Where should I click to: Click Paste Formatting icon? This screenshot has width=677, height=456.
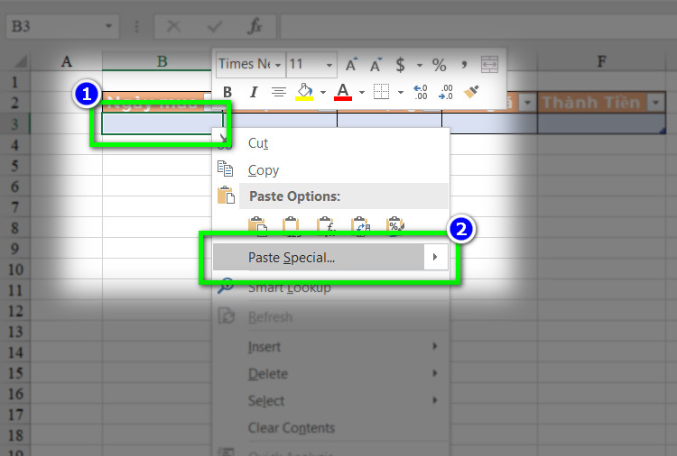pos(395,226)
